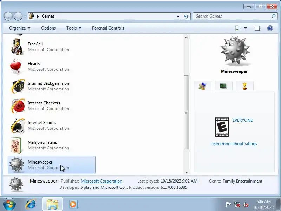Click the EVERYONE rating link

coord(242,120)
